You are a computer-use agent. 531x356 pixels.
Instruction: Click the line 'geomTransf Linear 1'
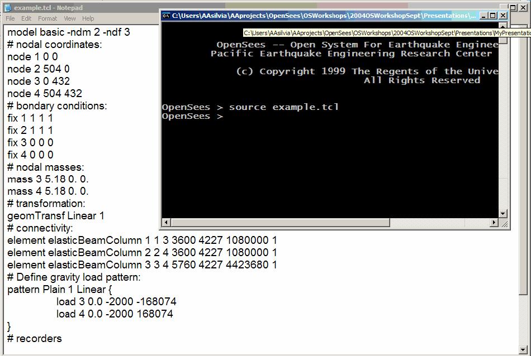point(56,216)
